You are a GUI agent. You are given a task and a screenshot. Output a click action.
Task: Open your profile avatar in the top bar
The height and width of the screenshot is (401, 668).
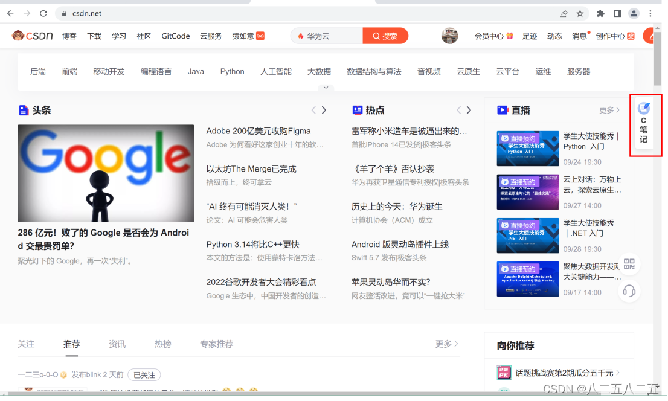point(449,36)
